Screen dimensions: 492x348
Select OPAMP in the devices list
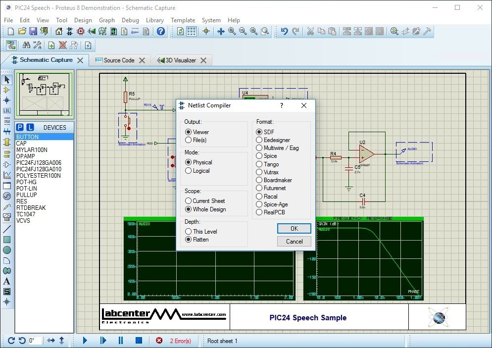pyautogui.click(x=44, y=156)
